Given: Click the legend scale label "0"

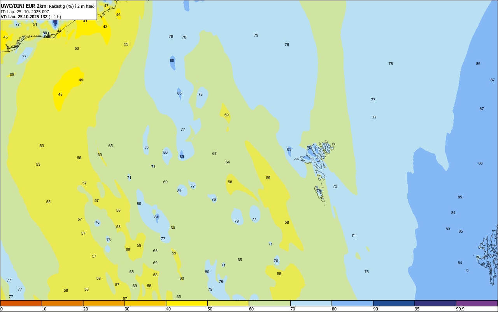Looking at the screenshot, I should [1, 309].
